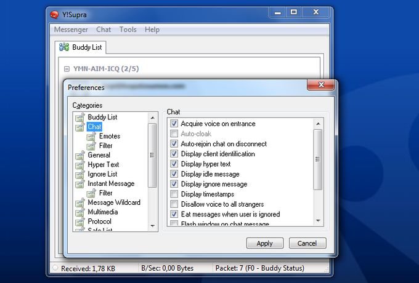Open the Help menu
The image size is (419, 283).
tap(152, 30)
